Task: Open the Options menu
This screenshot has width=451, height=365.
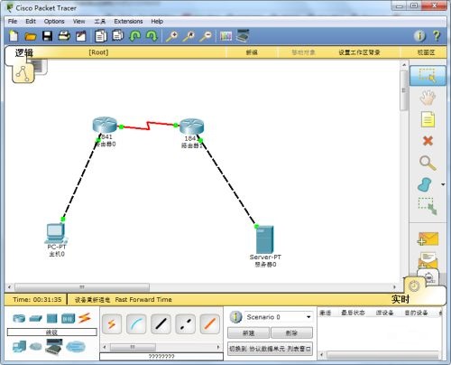Action: (x=54, y=22)
